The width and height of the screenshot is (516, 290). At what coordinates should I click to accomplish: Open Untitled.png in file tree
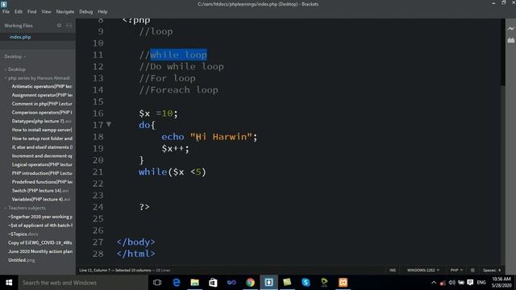22,260
